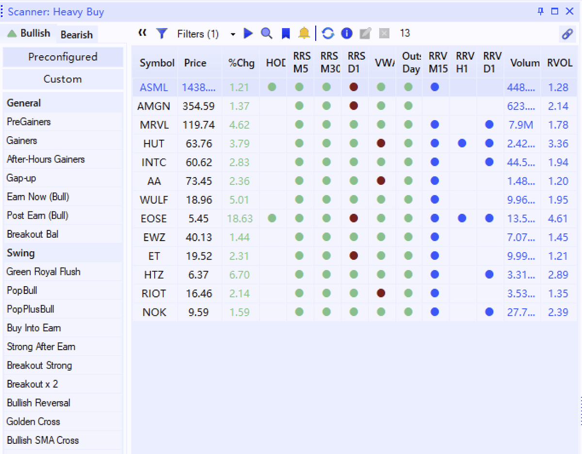The width and height of the screenshot is (582, 454).
Task: Select Breakout Bal scan
Action: [63, 234]
